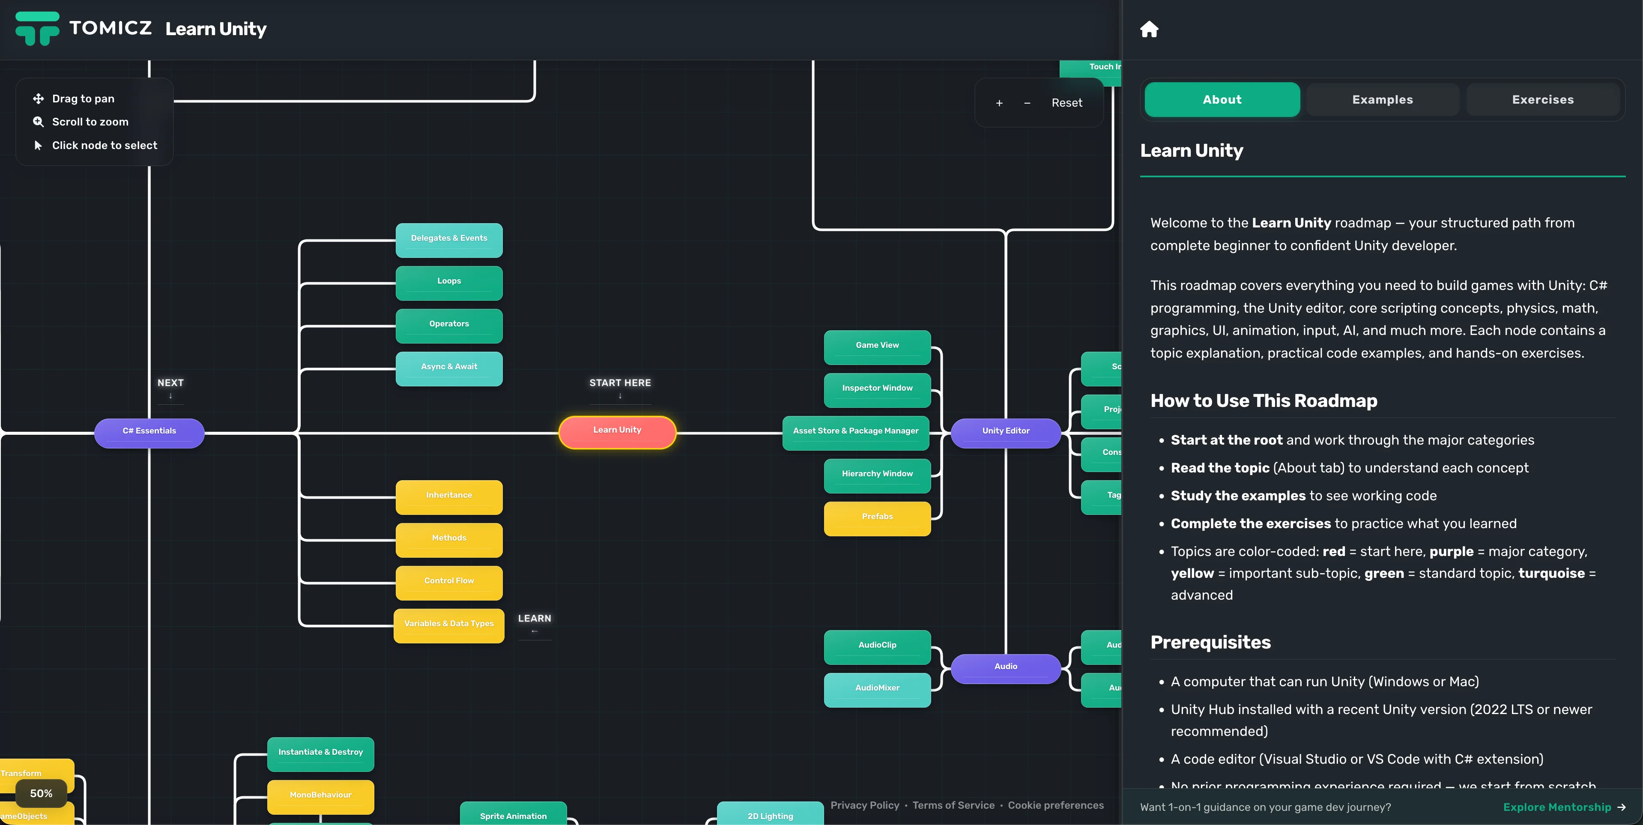Select the C# Essentials node
This screenshot has width=1643, height=825.
click(x=149, y=433)
